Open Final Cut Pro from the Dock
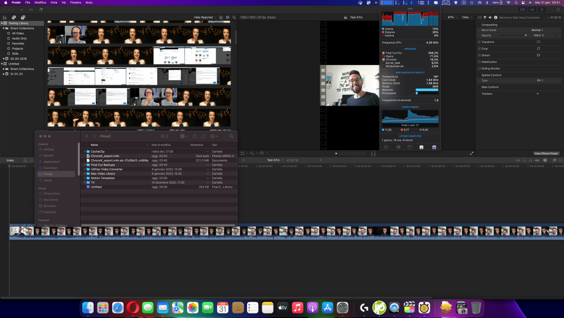The width and height of the screenshot is (564, 318). 409,308
